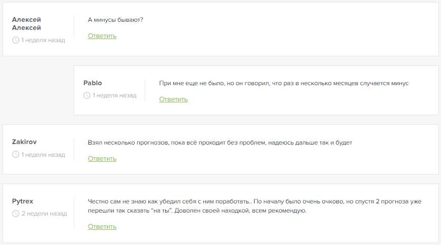The height and width of the screenshot is (245, 441).
Task: Click Ответить under Zakirov's comment
Action: (x=102, y=159)
